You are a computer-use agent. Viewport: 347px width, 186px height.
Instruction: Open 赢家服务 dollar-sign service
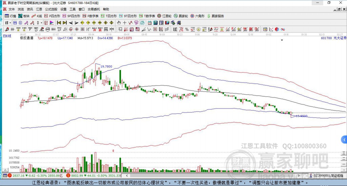tap(216, 16)
